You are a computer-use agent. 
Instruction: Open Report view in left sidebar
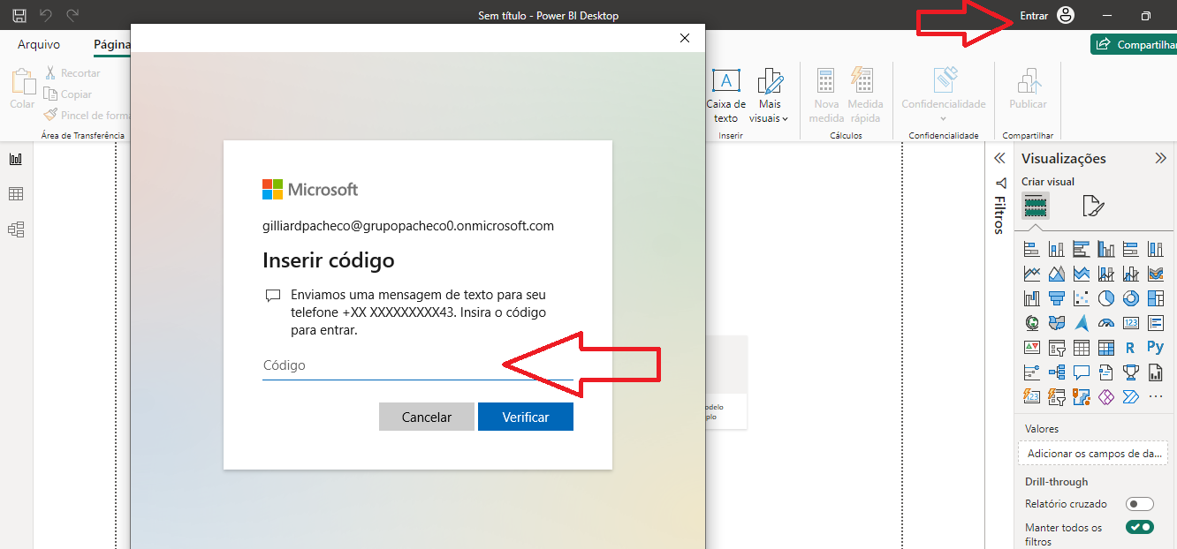16,159
